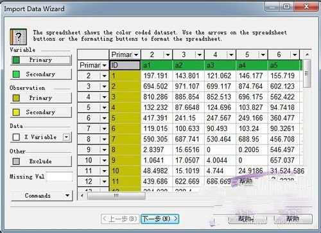The image size is (321, 233).
Task: Close the Import Data Wizard window
Action: tap(306, 6)
